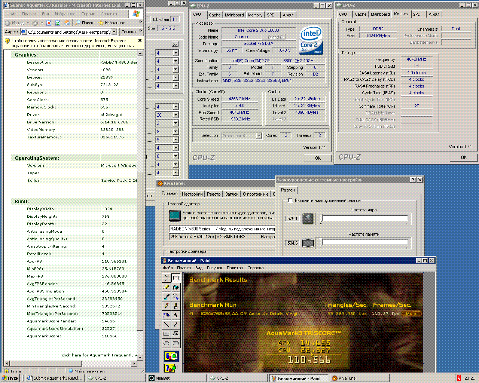Switch to Memset in the taskbar

177,378
